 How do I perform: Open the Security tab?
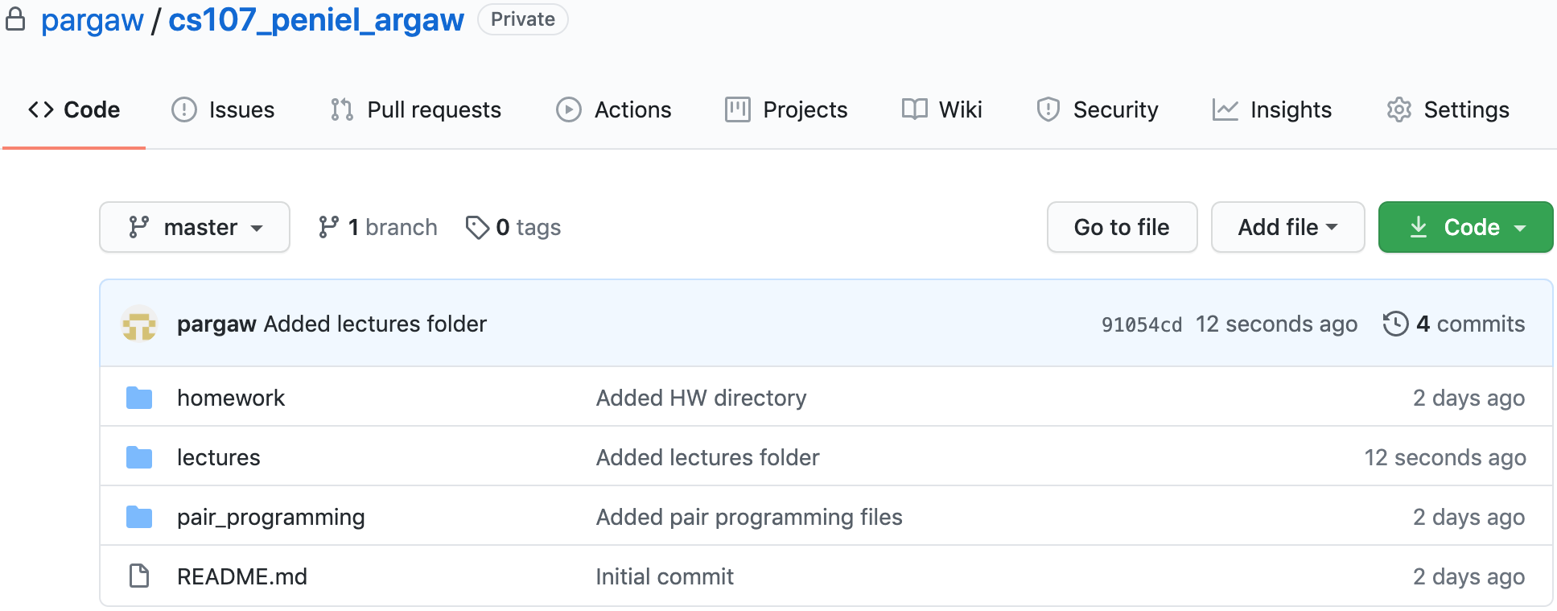(x=1097, y=109)
